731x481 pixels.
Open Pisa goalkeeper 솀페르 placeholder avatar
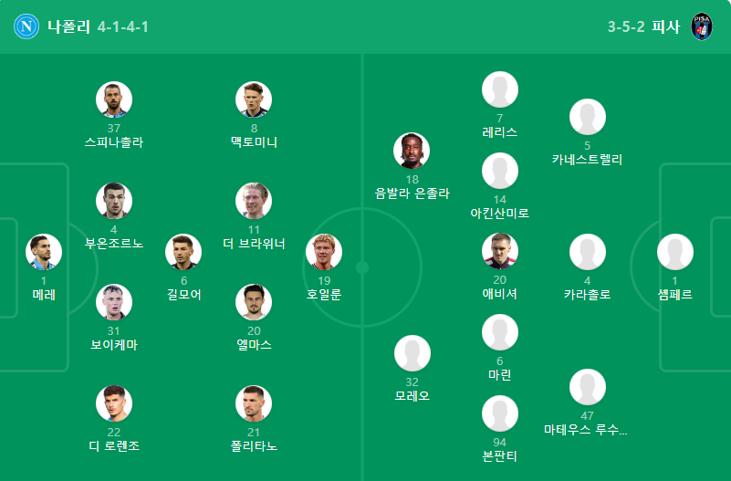[x=675, y=252]
